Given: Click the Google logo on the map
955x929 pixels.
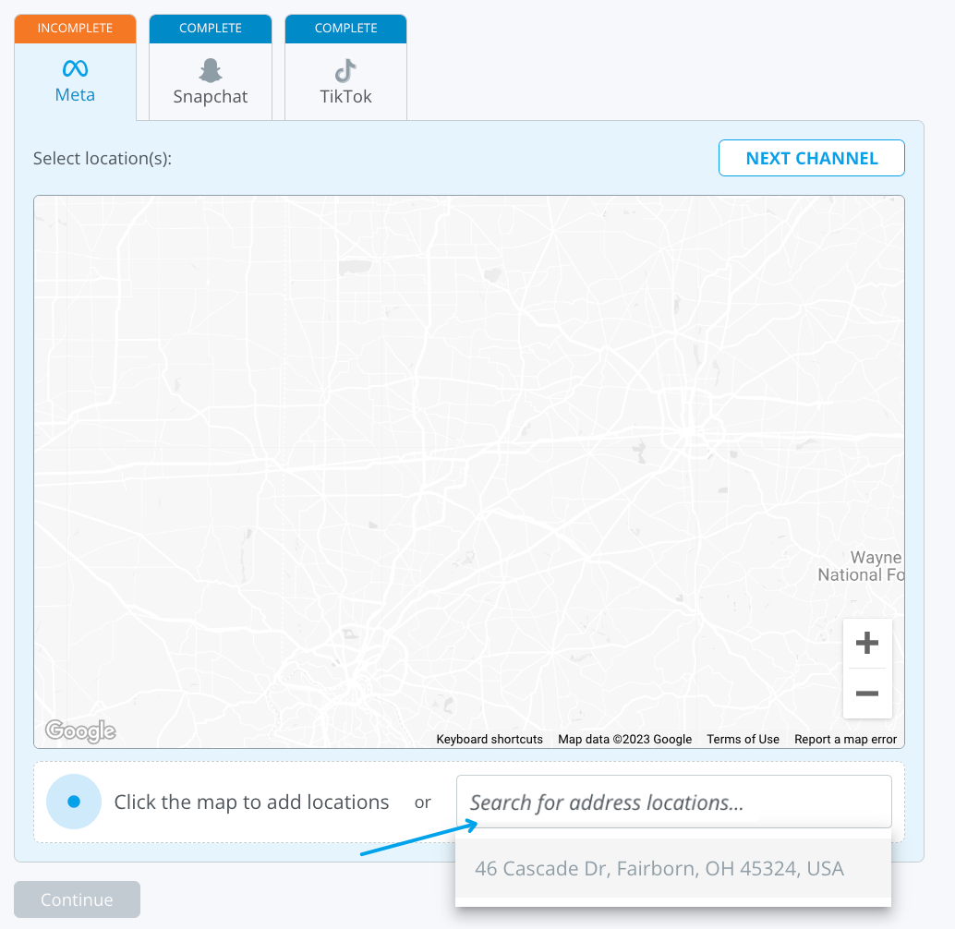Looking at the screenshot, I should [80, 731].
